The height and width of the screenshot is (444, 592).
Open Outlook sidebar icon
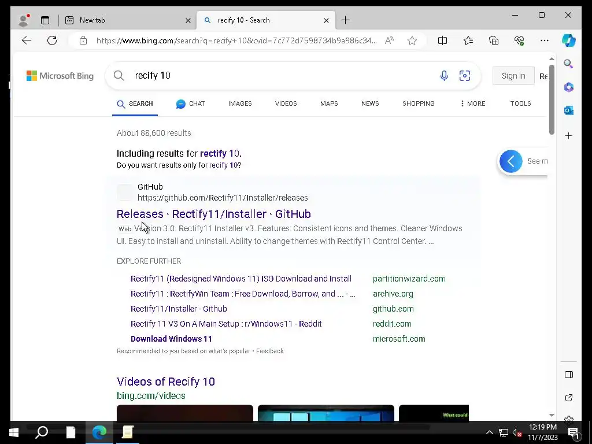569,110
